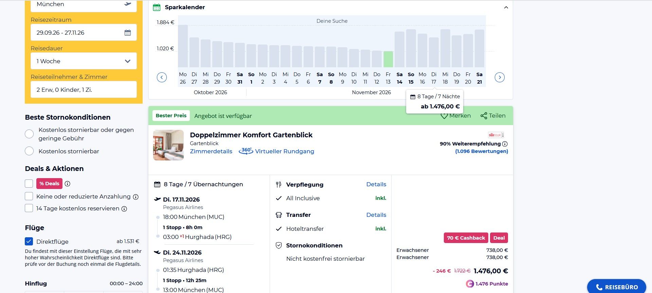
Task: Click the 'Bester Preis' badge
Action: click(x=171, y=116)
